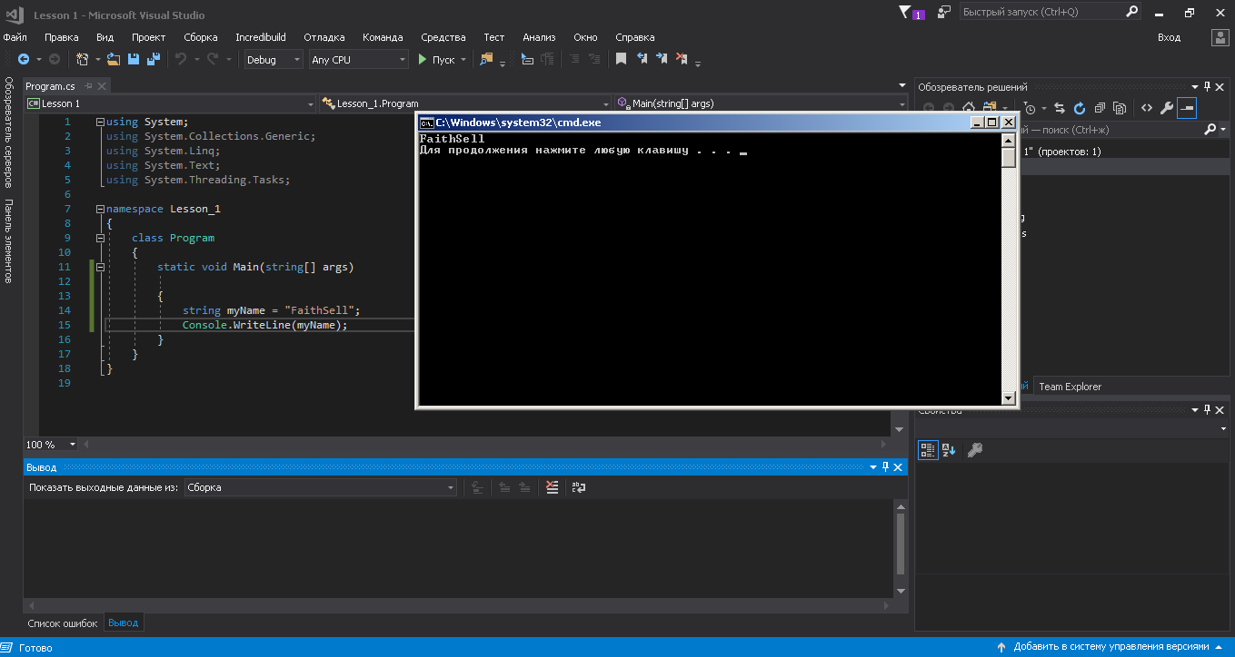This screenshot has width=1235, height=657.
Task: Clear all output with the clear icon
Action: pyautogui.click(x=552, y=487)
